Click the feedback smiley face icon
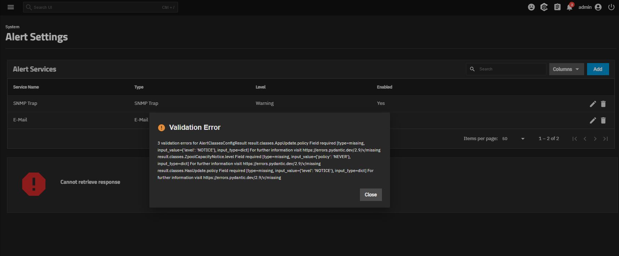Screen dimensions: 619x256 pos(531,7)
